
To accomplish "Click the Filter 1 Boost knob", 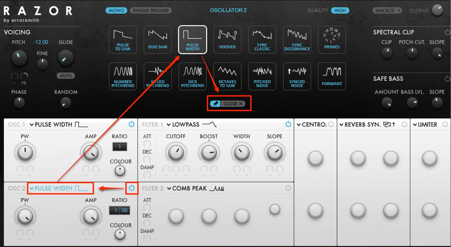I will tap(209, 153).
